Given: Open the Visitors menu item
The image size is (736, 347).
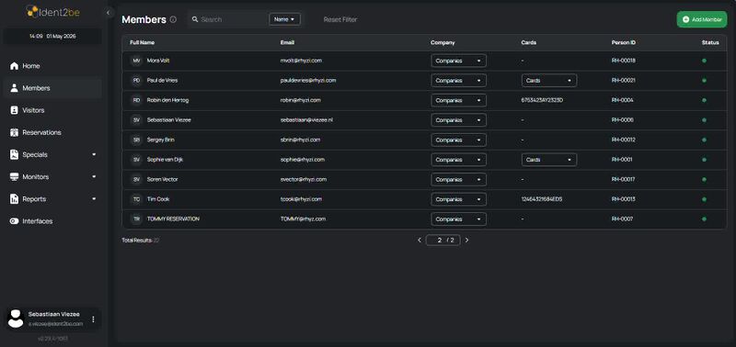Looking at the screenshot, I should click(52, 110).
